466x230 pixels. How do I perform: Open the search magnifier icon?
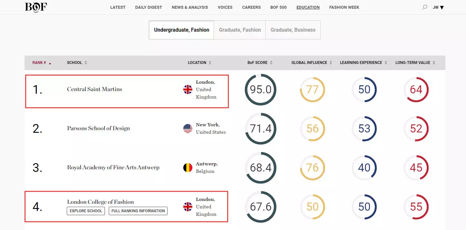pyautogui.click(x=425, y=7)
